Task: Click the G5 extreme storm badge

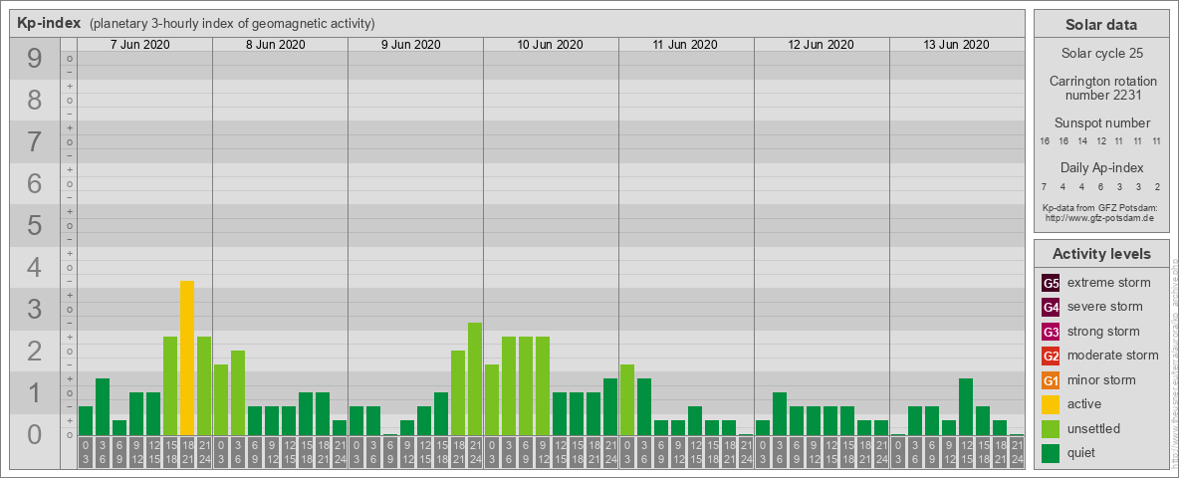Action: 1051,283
